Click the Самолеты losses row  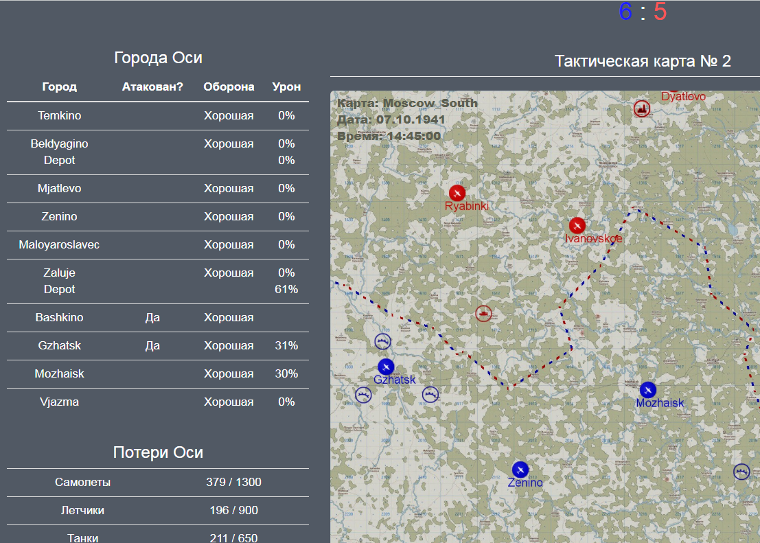coord(157,483)
